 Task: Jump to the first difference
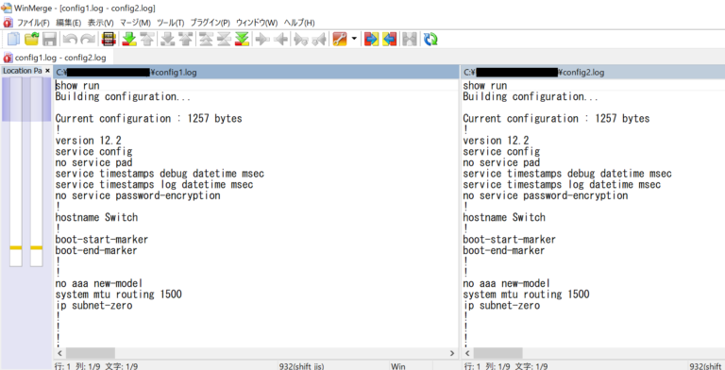206,40
